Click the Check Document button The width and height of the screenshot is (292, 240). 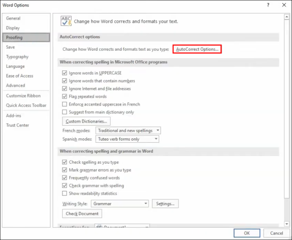tap(82, 213)
